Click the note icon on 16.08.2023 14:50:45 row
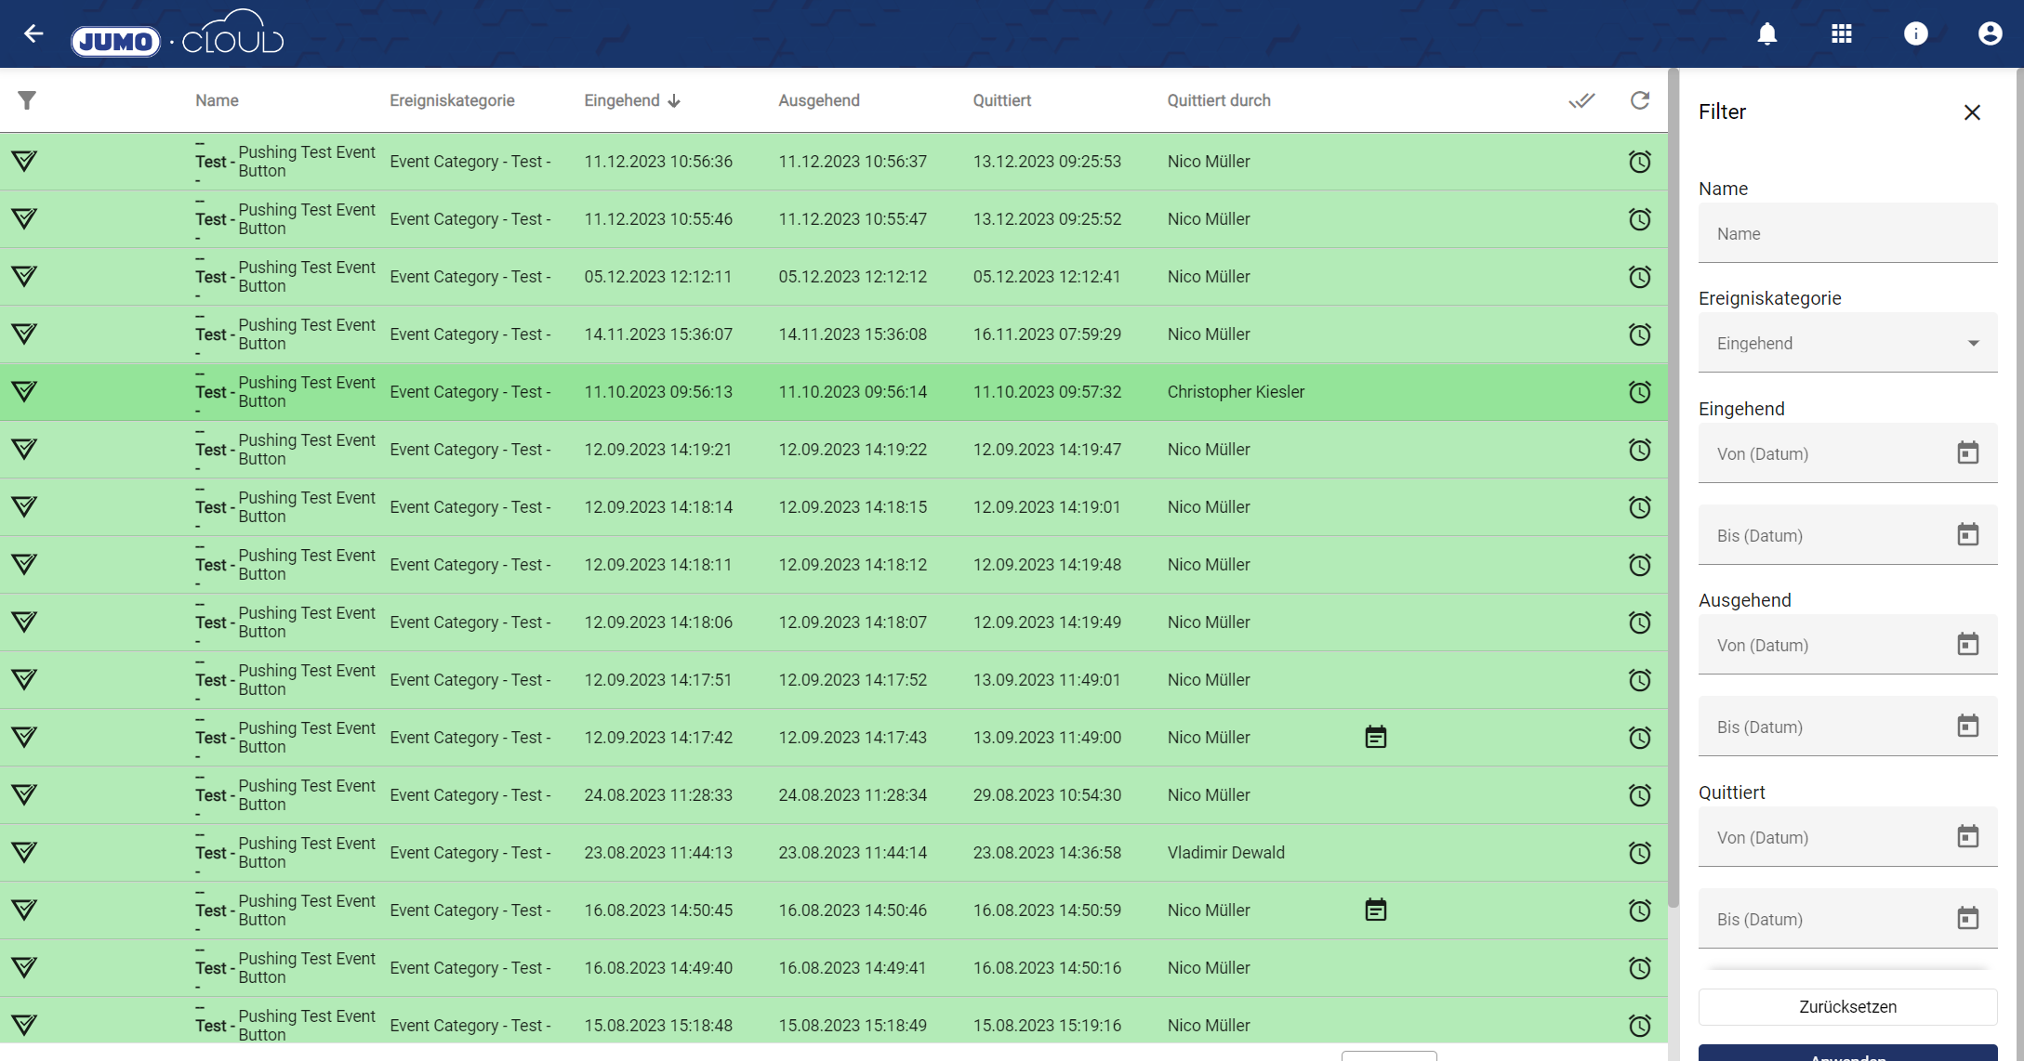Image resolution: width=2024 pixels, height=1061 pixels. pyautogui.click(x=1375, y=910)
